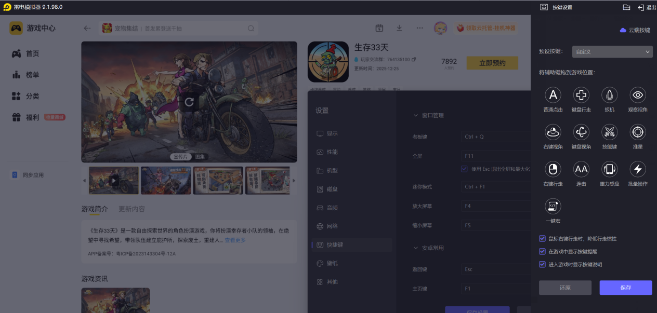Click the 扳机 (trigger) mapping icon

click(x=609, y=96)
